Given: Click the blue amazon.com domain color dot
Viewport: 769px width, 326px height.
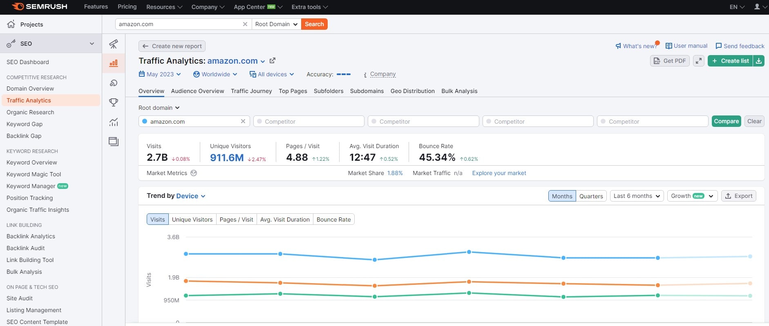Looking at the screenshot, I should pos(144,121).
